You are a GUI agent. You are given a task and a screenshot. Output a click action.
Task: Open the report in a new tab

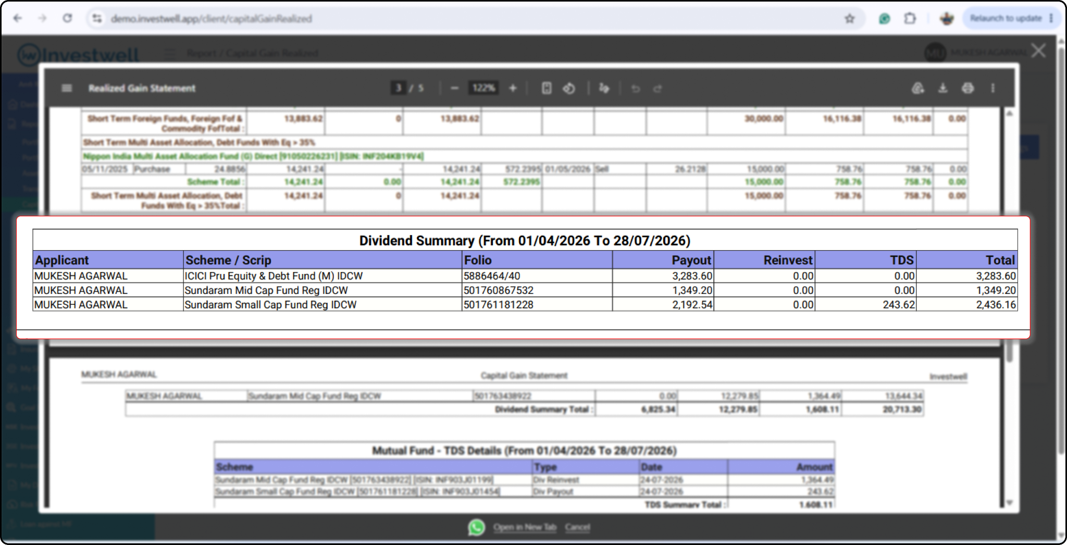(x=525, y=527)
